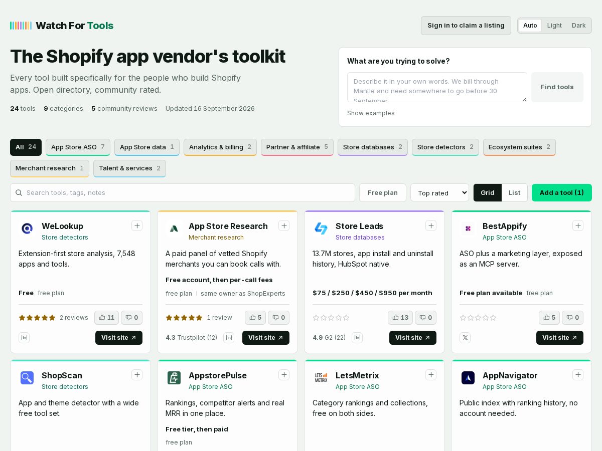Filter by Talent & services category
Viewport: 602px width, 451px height.
129,168
